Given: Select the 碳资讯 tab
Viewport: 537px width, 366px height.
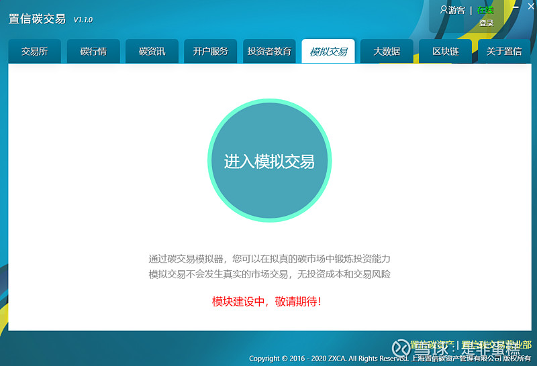Looking at the screenshot, I should point(152,52).
